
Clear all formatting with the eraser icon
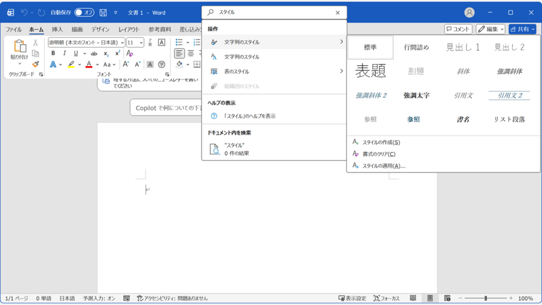[x=130, y=53]
